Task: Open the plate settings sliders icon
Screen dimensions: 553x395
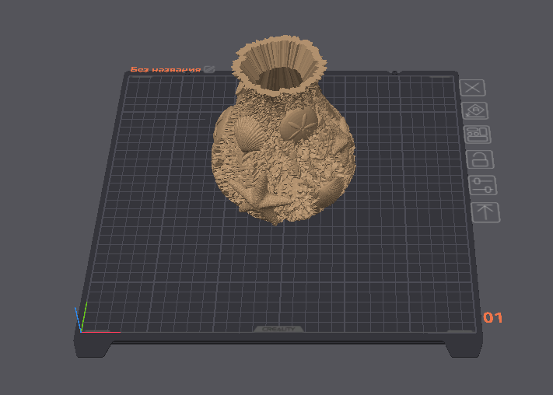Action: [483, 186]
